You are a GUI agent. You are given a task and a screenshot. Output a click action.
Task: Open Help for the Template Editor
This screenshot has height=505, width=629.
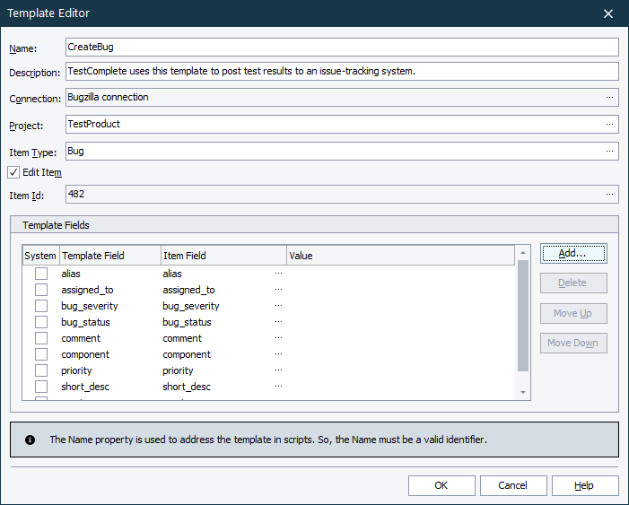[585, 485]
